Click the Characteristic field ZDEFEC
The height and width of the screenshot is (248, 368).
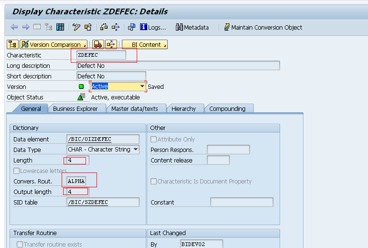click(x=101, y=55)
